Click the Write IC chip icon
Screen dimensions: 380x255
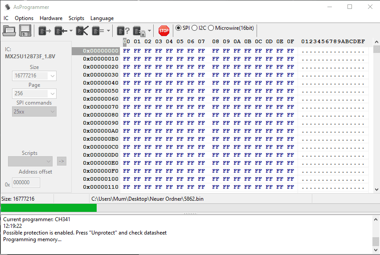[61, 31]
